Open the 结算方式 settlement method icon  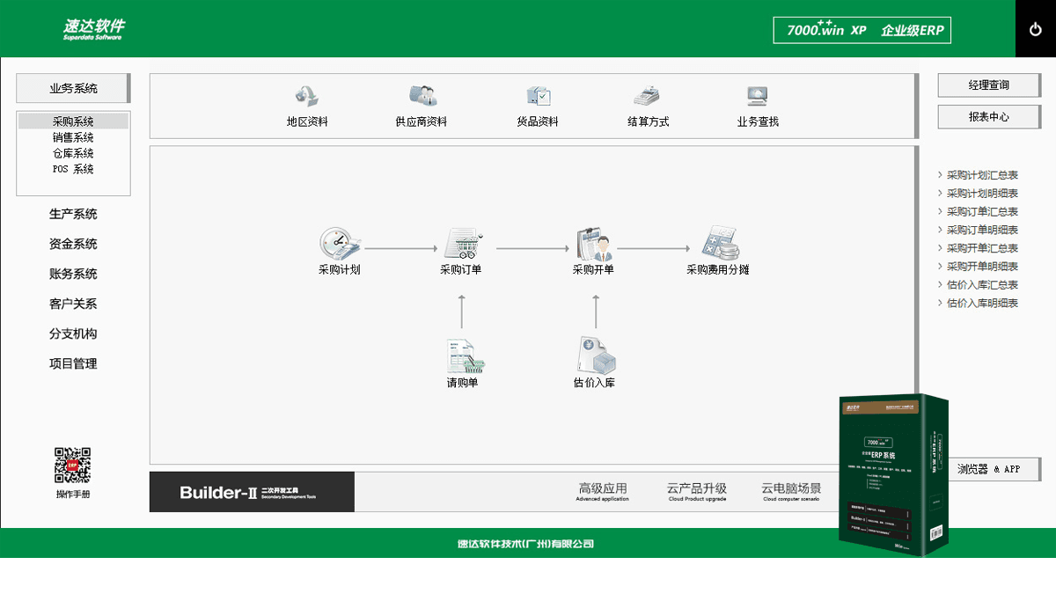[x=648, y=97]
